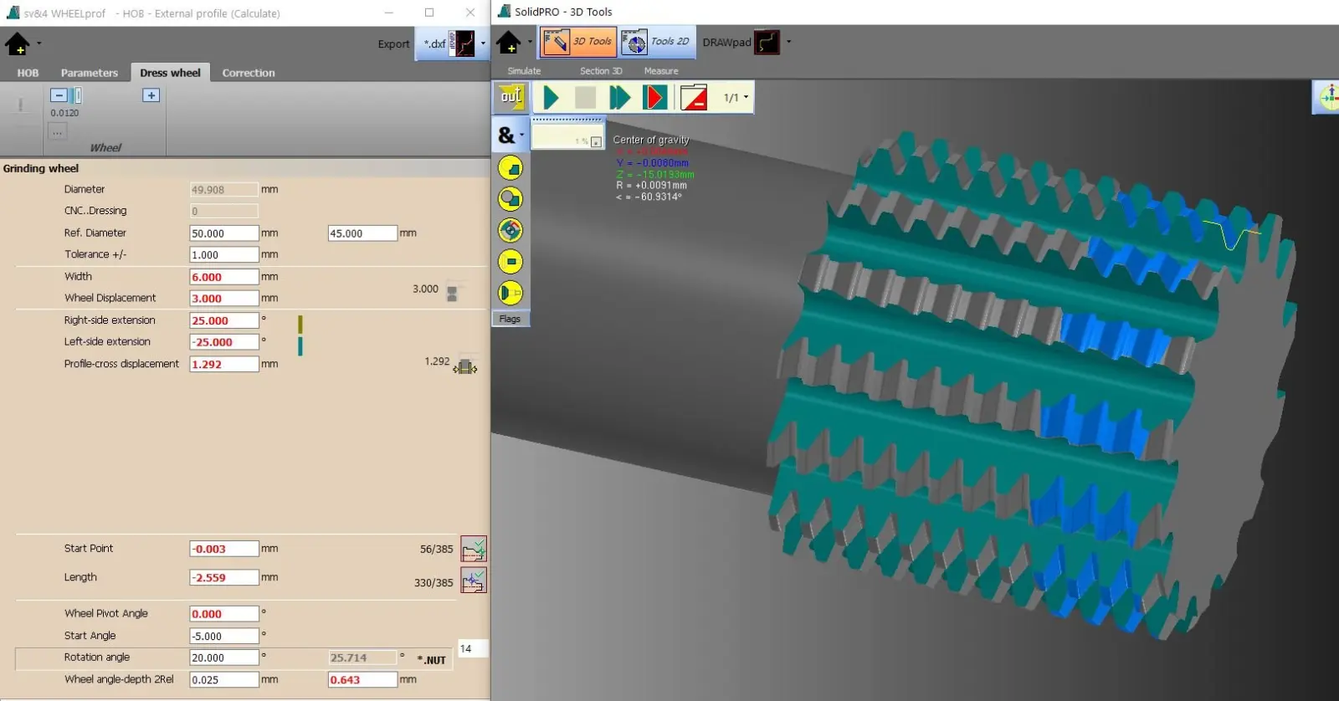The width and height of the screenshot is (1339, 701).
Task: Toggle the olive right-side extension color marker
Action: tap(300, 324)
